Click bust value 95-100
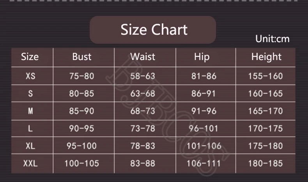 coord(82,146)
